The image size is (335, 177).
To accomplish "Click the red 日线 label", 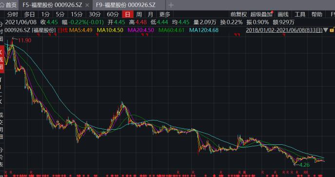I will click(63, 30).
